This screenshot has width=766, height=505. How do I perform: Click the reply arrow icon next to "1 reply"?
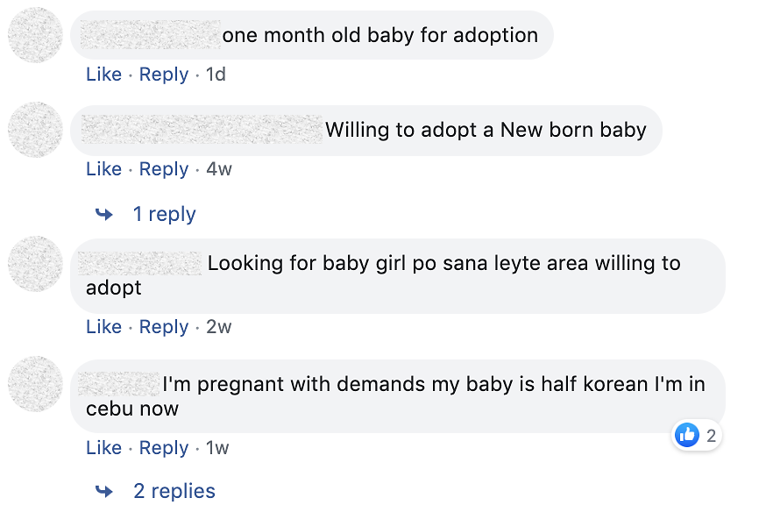coord(104,214)
